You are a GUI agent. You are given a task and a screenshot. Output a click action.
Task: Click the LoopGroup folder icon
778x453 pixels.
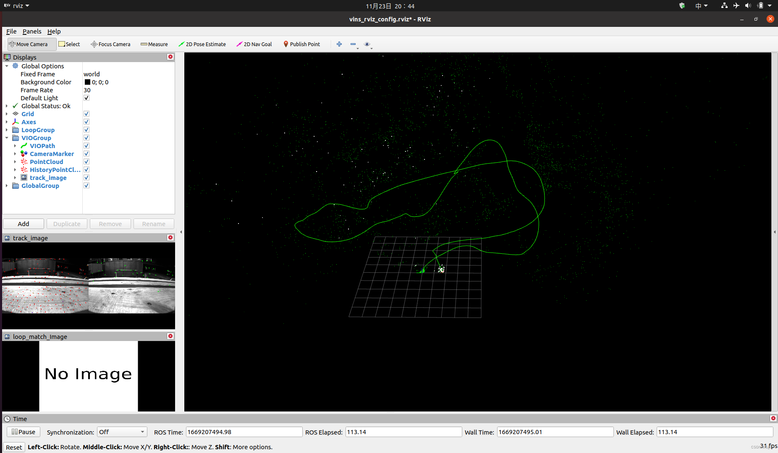point(16,130)
